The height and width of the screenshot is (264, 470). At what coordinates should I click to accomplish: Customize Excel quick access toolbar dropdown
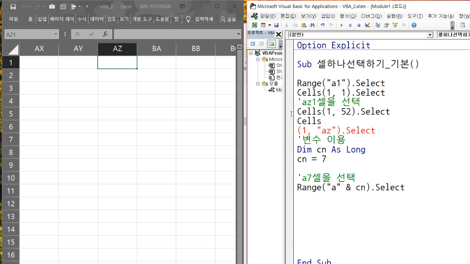point(87,7)
